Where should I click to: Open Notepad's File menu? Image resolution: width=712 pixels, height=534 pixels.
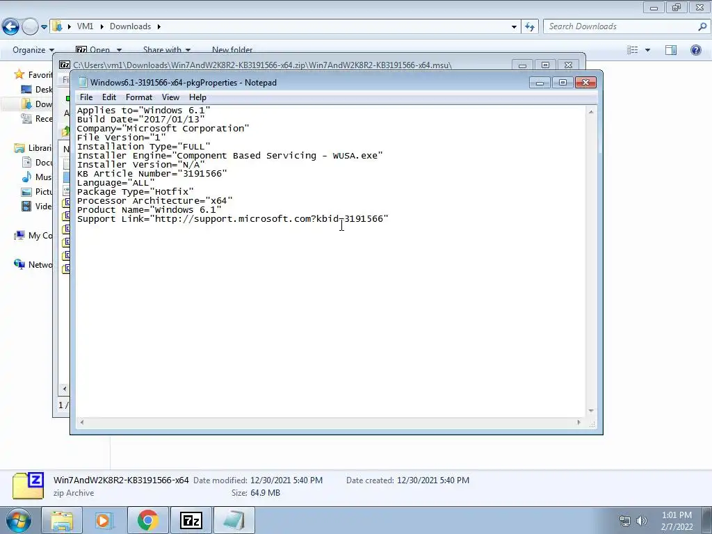[86, 97]
